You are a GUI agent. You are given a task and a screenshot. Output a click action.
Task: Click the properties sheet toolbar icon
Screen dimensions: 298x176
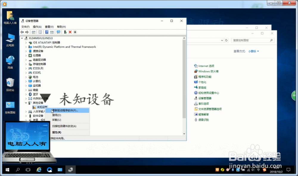coord(40,32)
